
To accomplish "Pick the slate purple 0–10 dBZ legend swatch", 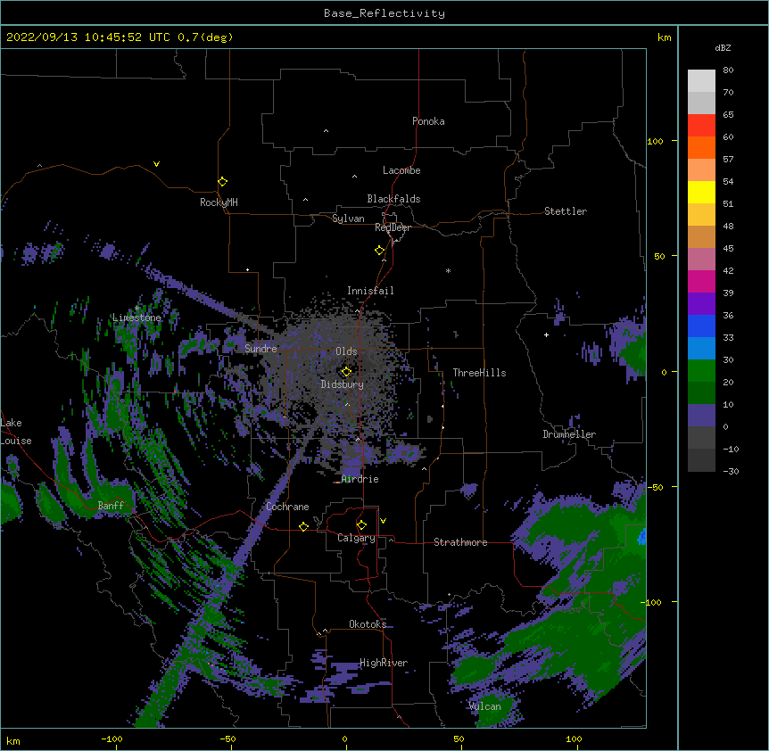I will [701, 416].
